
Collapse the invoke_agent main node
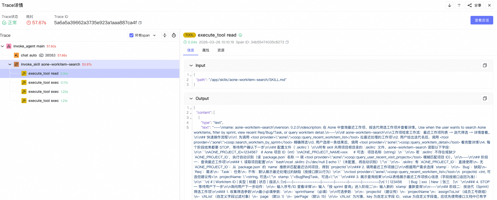click(x=3, y=46)
